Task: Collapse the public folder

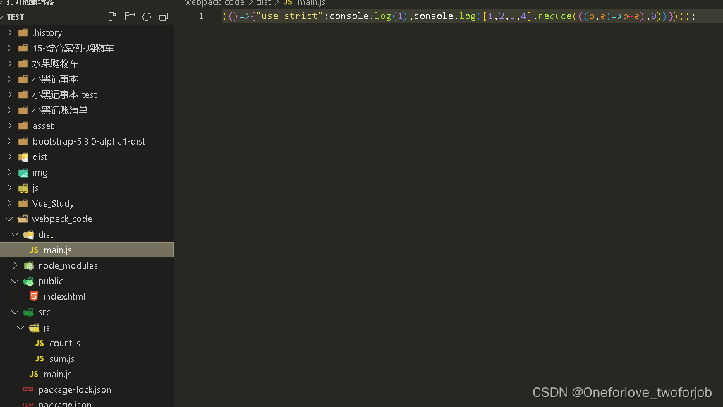Action: 15,281
